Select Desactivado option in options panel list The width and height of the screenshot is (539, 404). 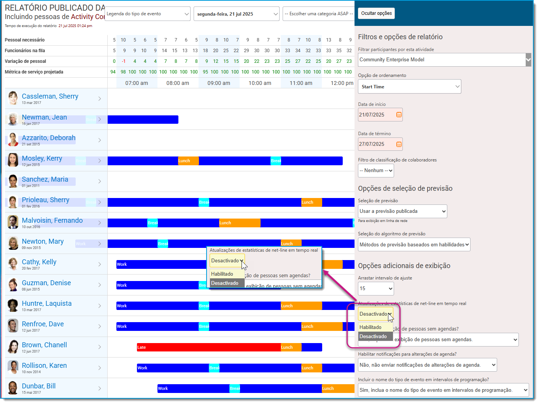375,336
